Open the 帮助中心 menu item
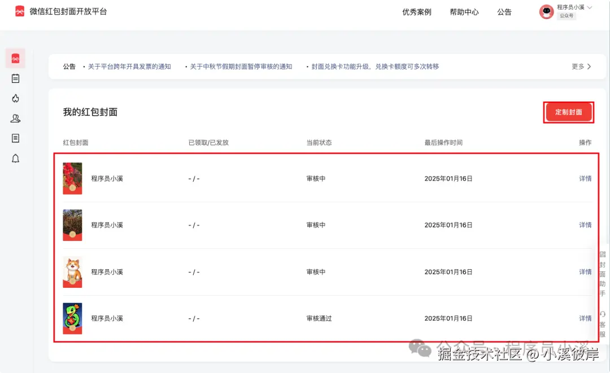Screen dimensions: 610x373 (x=464, y=12)
